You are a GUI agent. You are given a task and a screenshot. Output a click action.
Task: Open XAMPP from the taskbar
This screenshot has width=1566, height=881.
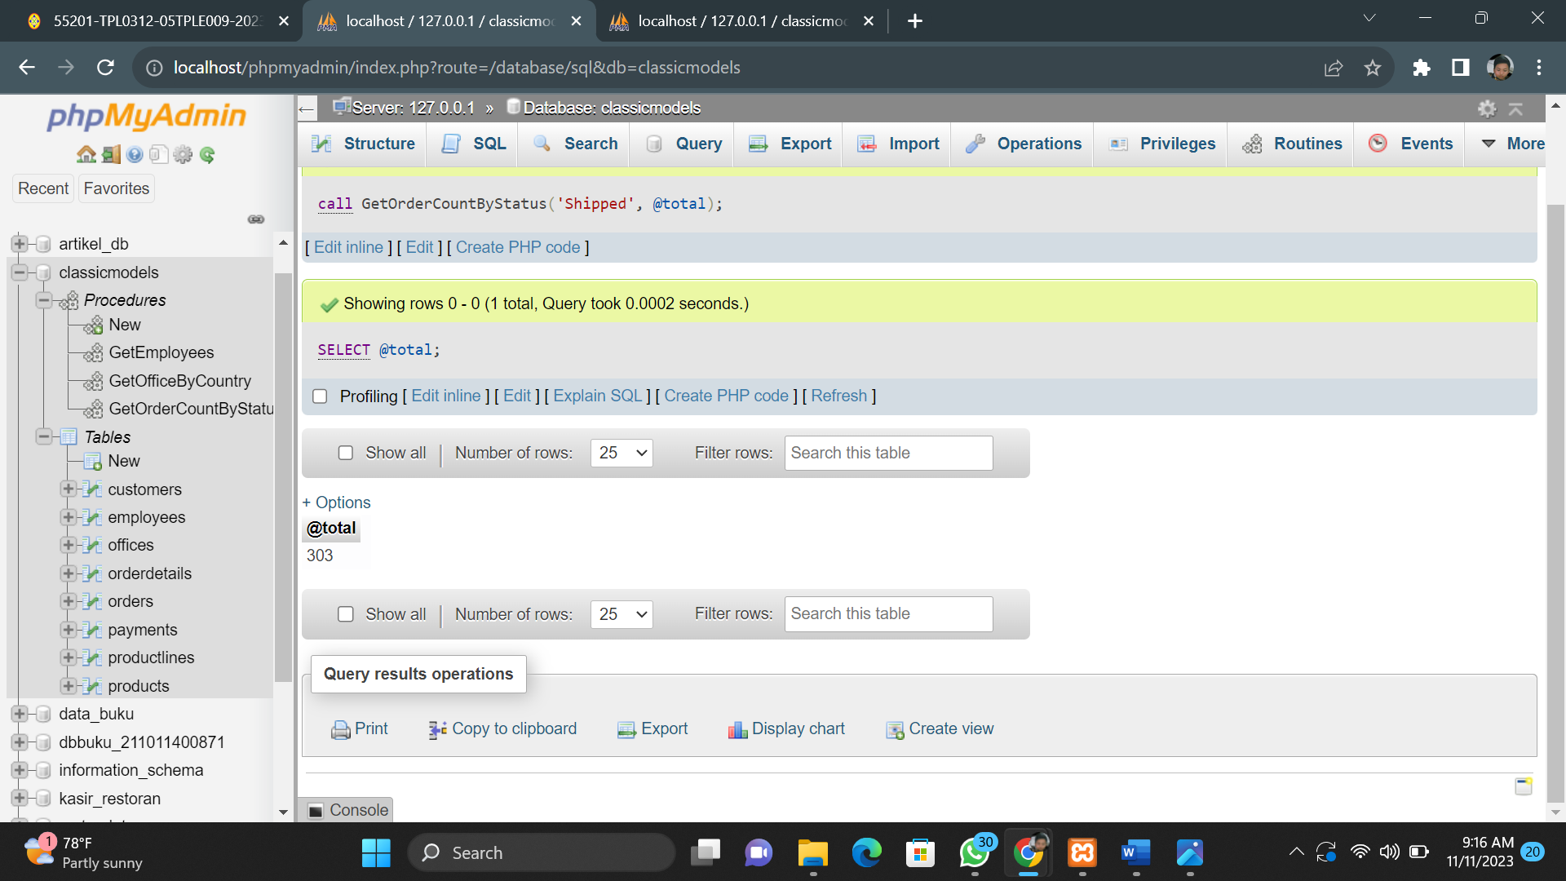[x=1082, y=853]
